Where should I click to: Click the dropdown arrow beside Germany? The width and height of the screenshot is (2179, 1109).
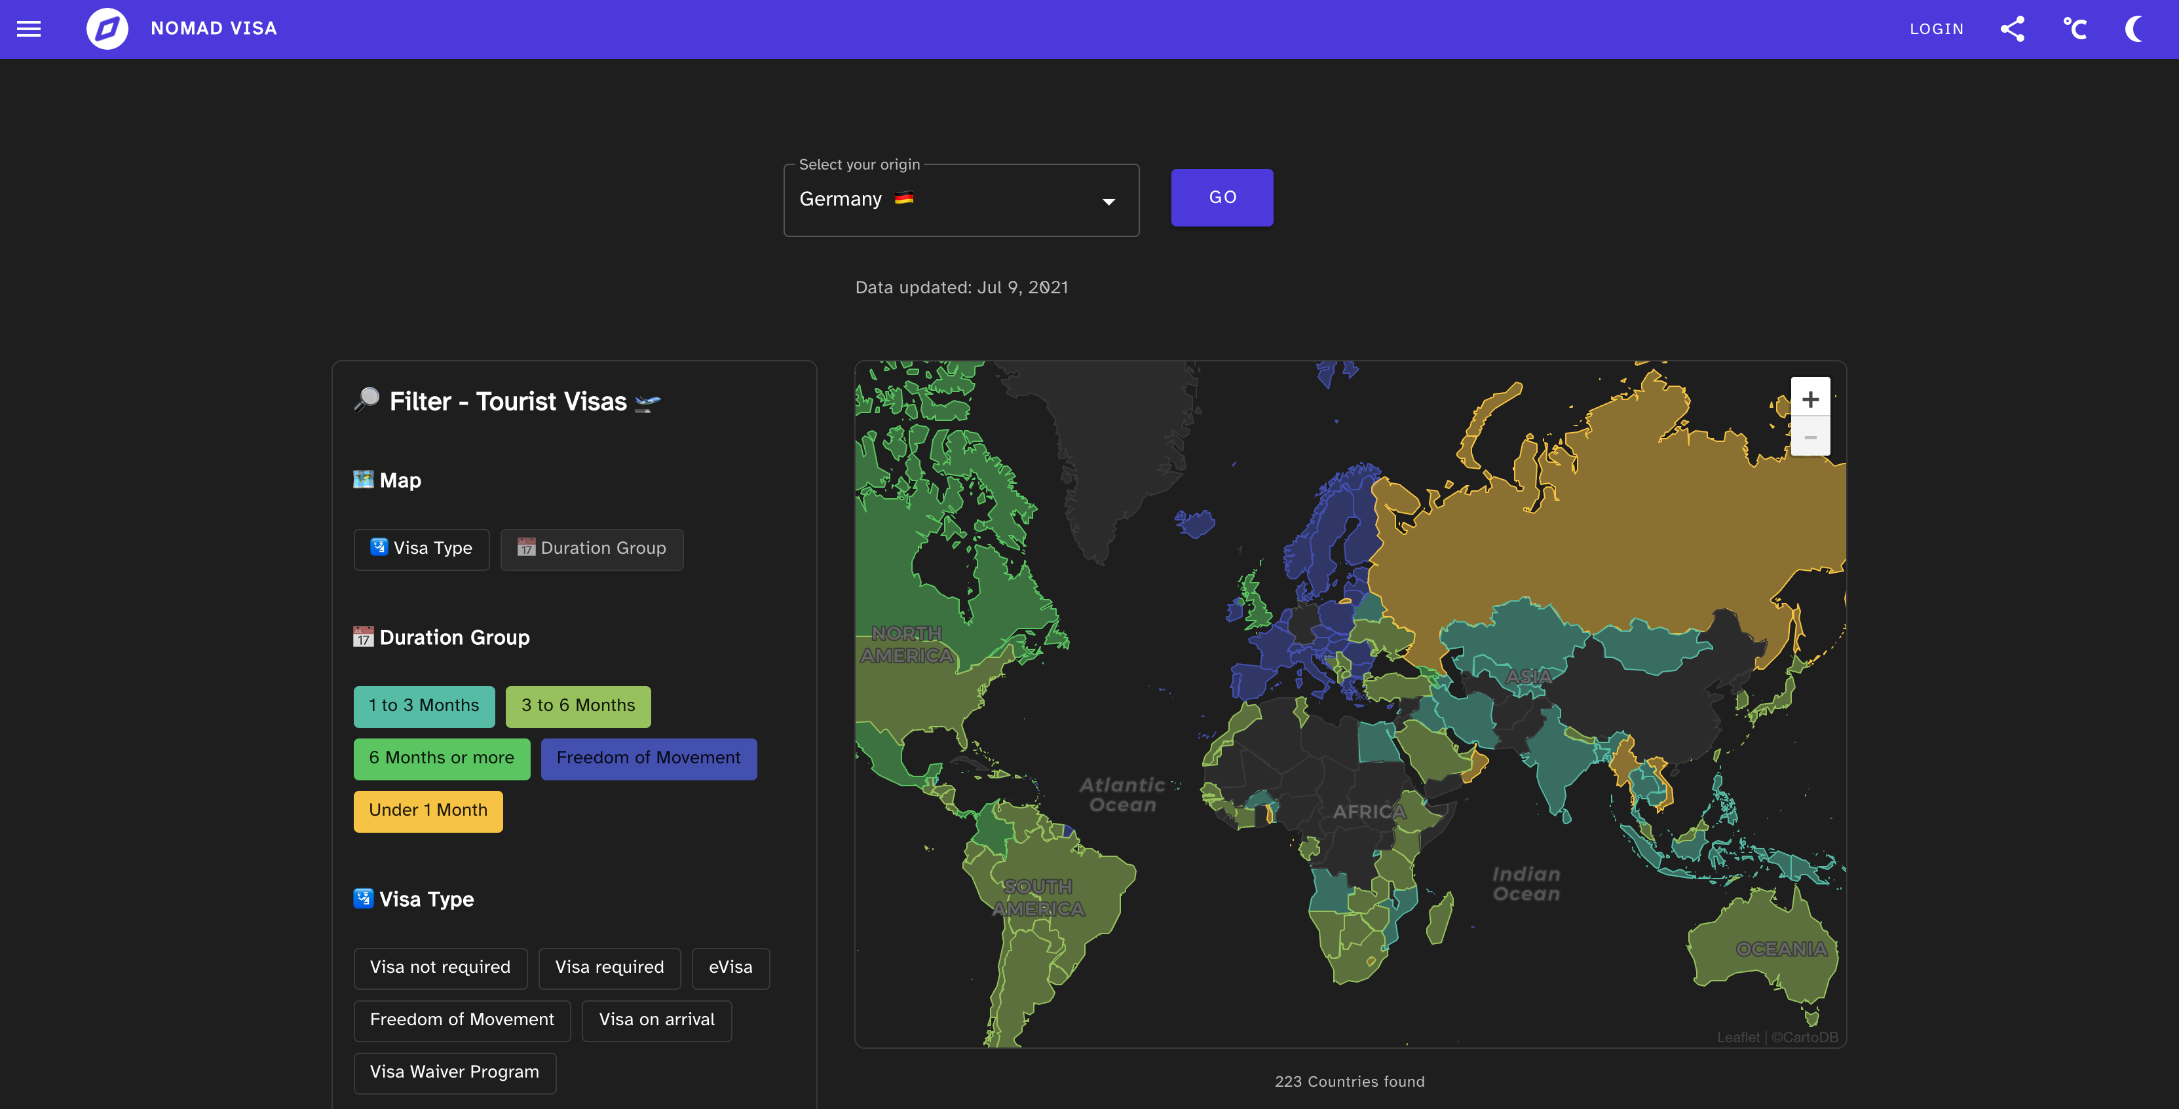1108,201
